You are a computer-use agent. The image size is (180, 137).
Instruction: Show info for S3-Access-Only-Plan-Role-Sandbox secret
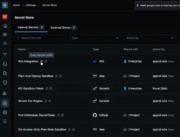click(x=73, y=129)
